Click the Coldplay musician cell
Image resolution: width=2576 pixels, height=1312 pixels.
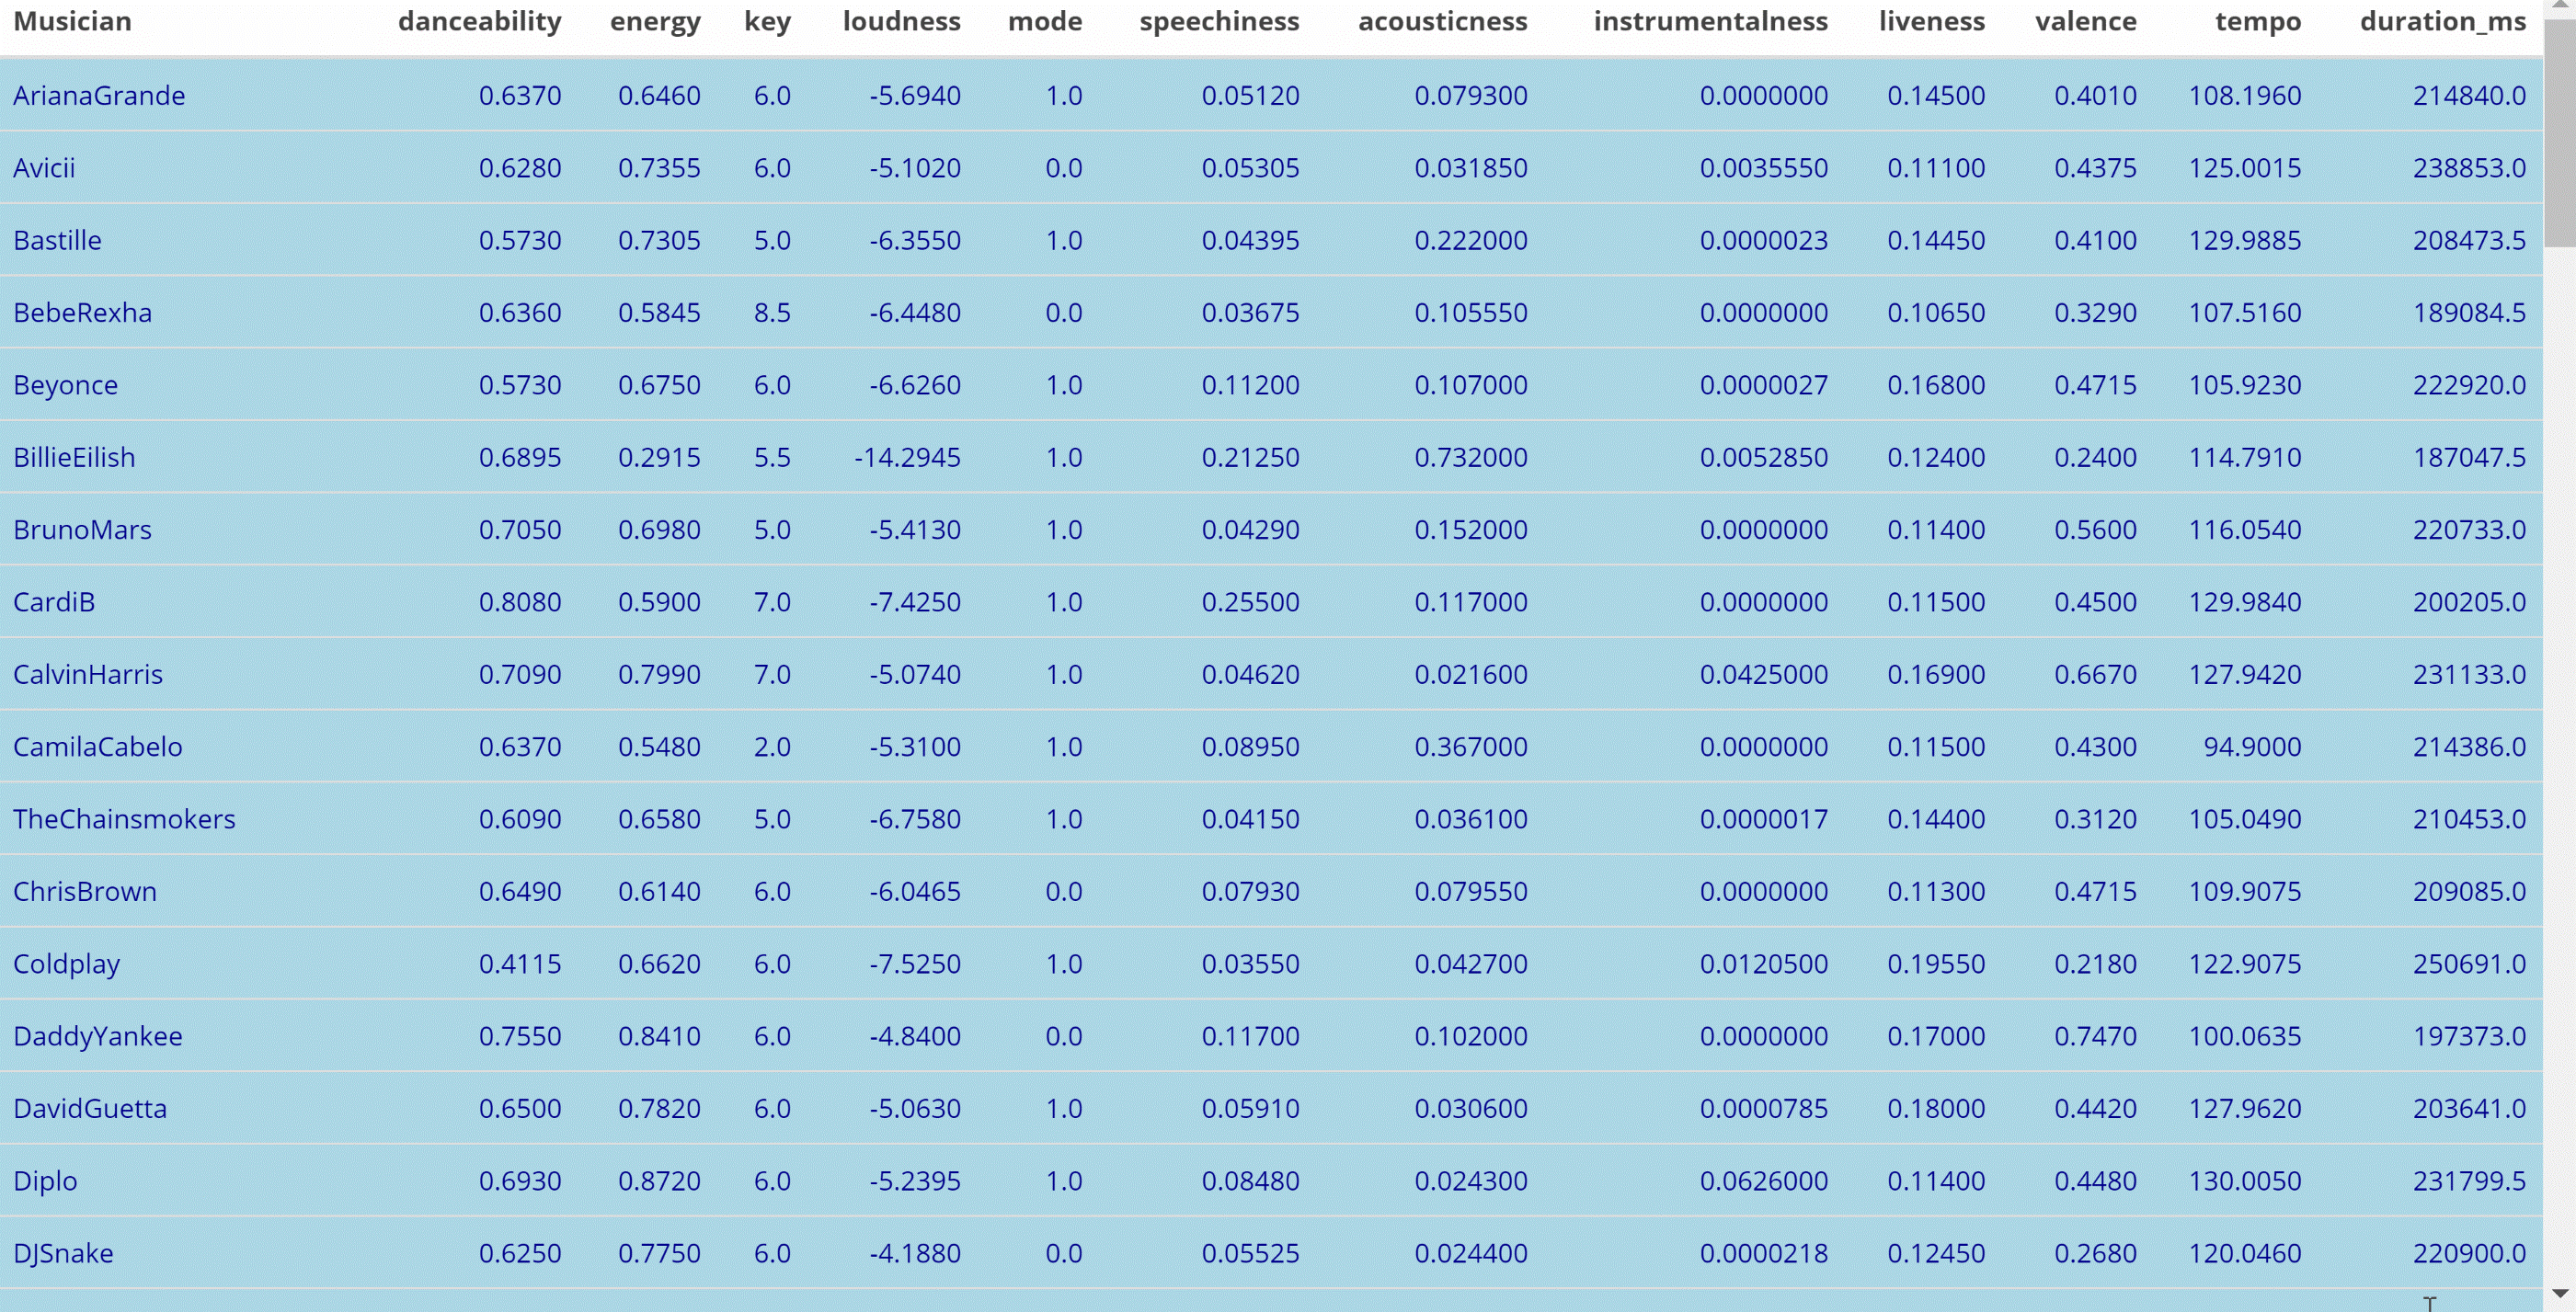66,964
